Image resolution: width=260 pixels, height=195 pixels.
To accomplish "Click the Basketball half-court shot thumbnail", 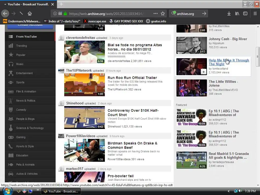I will click(85, 118).
